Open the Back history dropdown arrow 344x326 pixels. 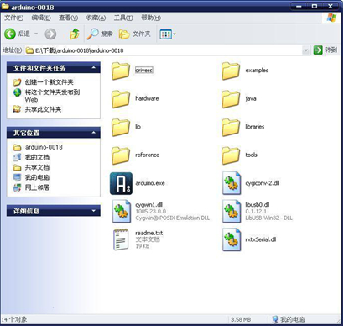pyautogui.click(x=36, y=34)
